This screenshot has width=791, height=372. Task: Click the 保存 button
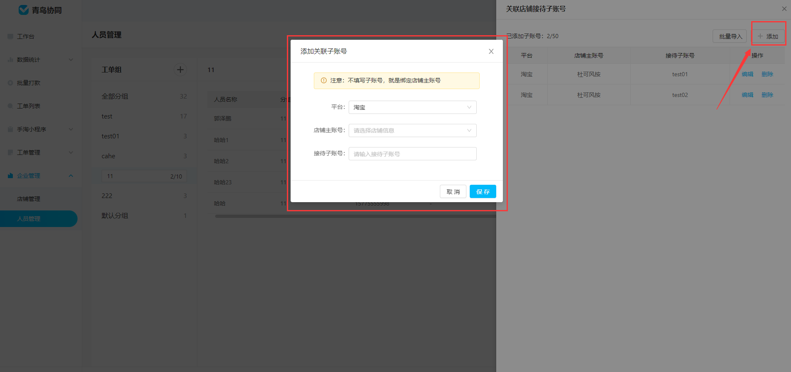pyautogui.click(x=483, y=191)
